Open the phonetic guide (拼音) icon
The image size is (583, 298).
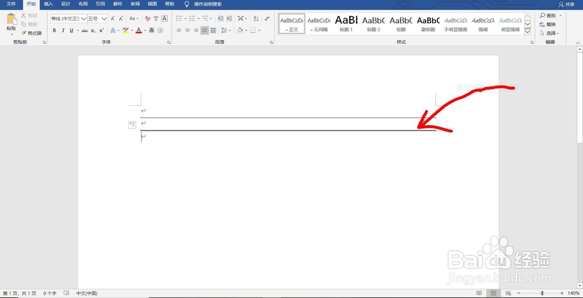click(x=156, y=19)
